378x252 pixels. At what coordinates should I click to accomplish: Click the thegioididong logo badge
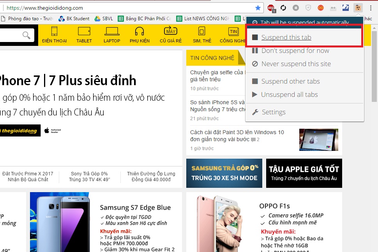point(20,131)
